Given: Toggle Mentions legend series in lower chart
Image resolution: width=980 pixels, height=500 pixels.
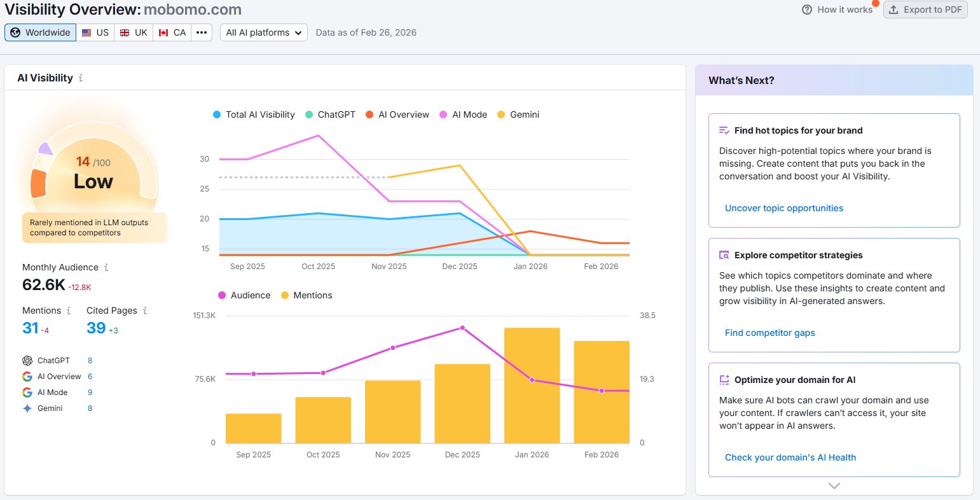Looking at the screenshot, I should click(x=307, y=296).
